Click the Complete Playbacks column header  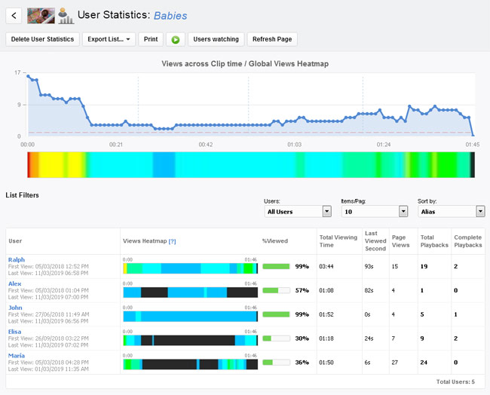[x=468, y=241]
